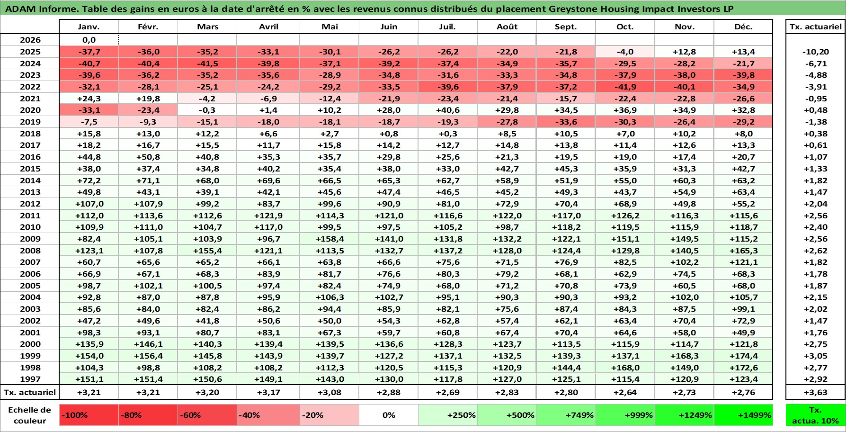
Task: Select the 2025 row label
Action: [30, 52]
